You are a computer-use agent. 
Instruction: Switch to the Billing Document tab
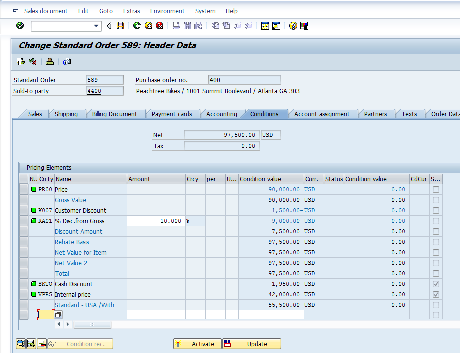[x=115, y=114]
